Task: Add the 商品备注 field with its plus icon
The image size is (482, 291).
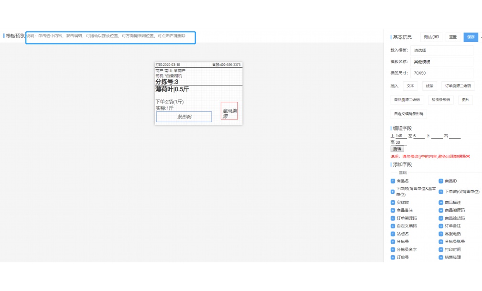Action: click(x=393, y=210)
